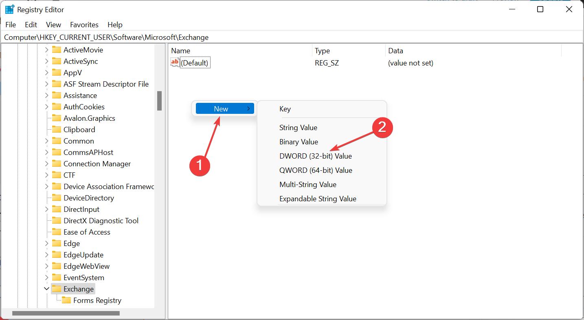Expand the EventSystem key
This screenshot has height=320, width=584.
[46, 278]
